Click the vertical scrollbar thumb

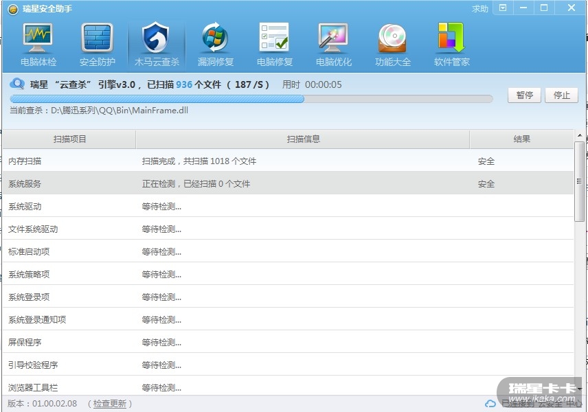click(579, 181)
